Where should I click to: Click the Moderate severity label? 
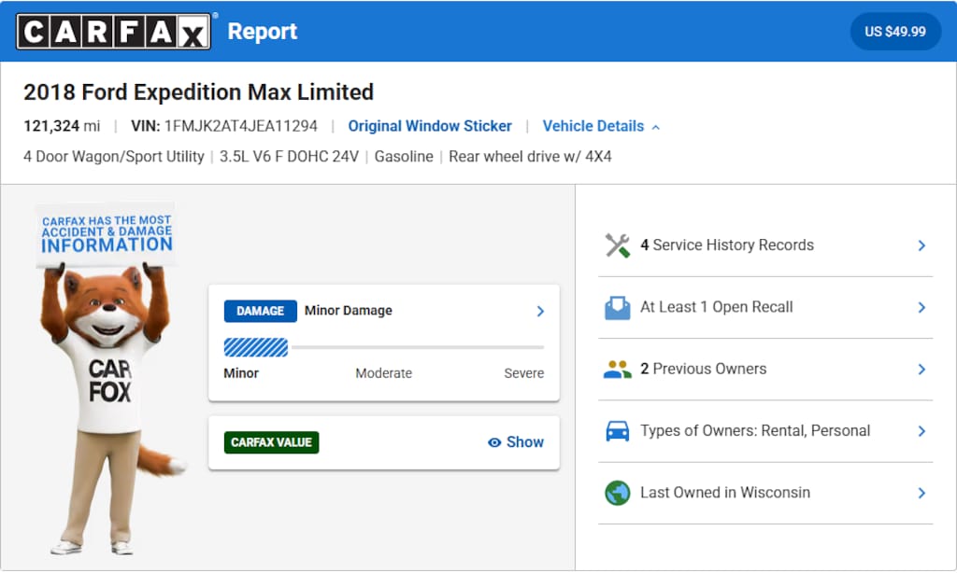click(383, 373)
